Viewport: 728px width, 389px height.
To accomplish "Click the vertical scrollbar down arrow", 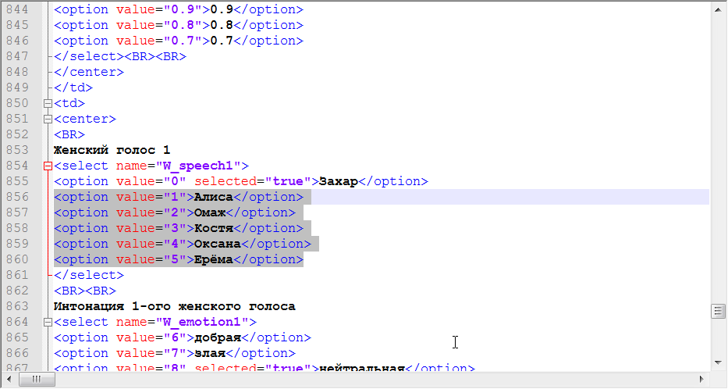I will [x=719, y=362].
